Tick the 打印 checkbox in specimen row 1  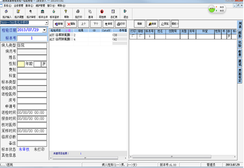133,36
